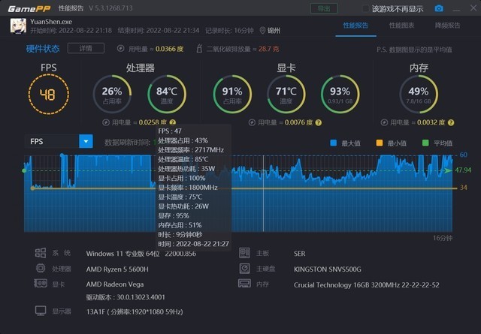Switch to the 性能图表 tab
The image size is (481, 334).
click(401, 26)
